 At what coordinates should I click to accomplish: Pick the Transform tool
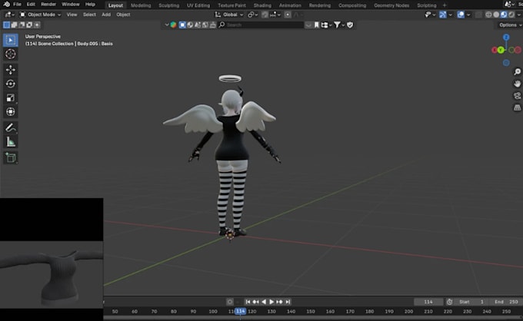click(x=10, y=111)
